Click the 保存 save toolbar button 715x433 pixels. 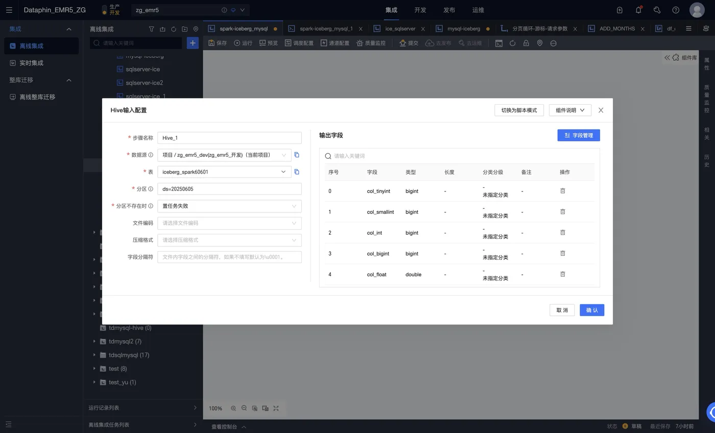click(x=218, y=43)
